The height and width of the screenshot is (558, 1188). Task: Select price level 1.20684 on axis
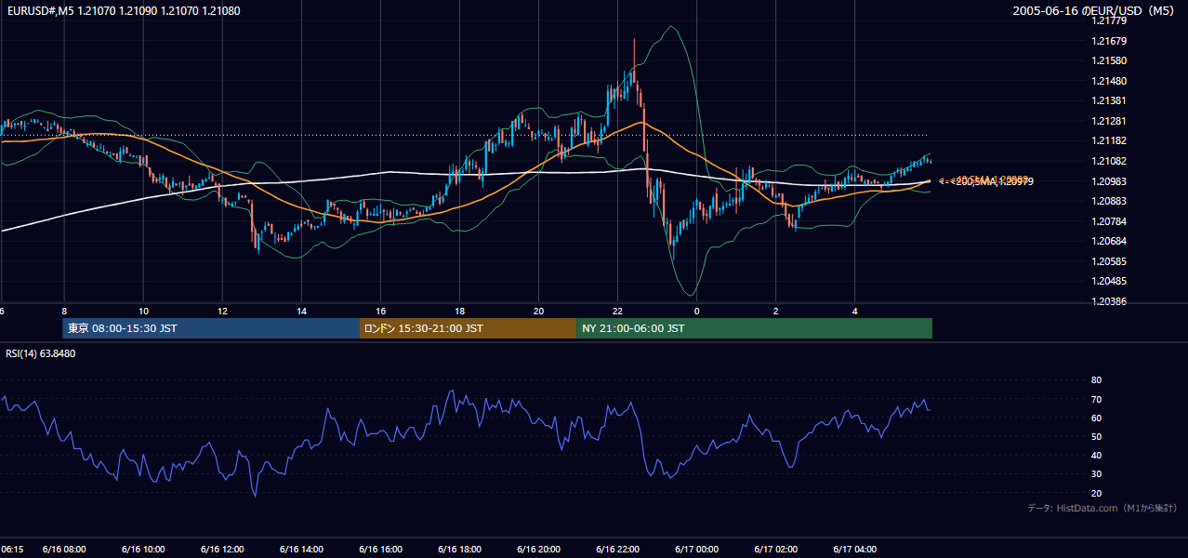click(x=1108, y=241)
